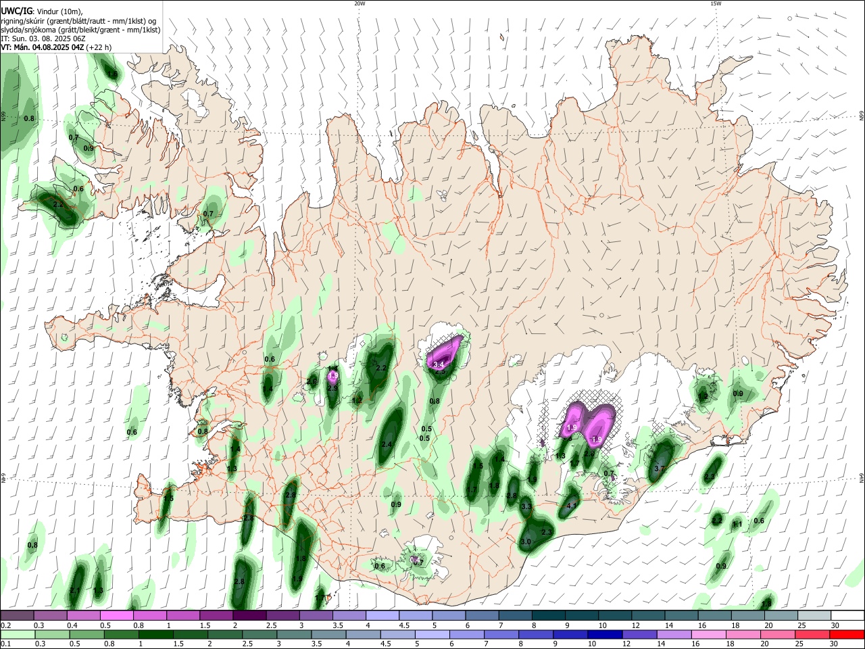Screen dimensions: 865x649
Task: Click the '3.4' snowfall value on the glacier
Action: [438, 364]
